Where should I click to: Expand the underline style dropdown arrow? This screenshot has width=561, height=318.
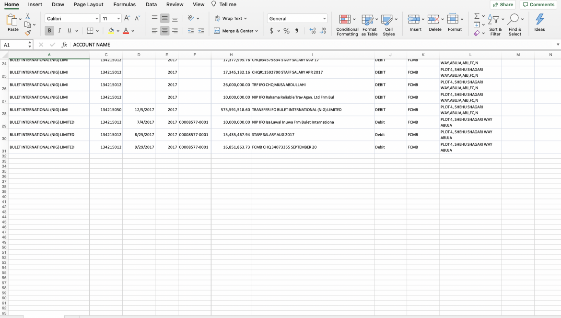(77, 31)
